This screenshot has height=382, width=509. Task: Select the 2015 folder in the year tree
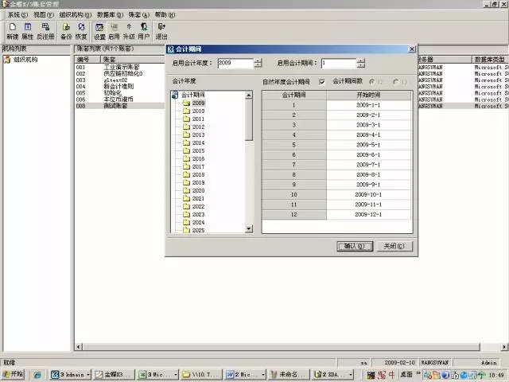[194, 150]
